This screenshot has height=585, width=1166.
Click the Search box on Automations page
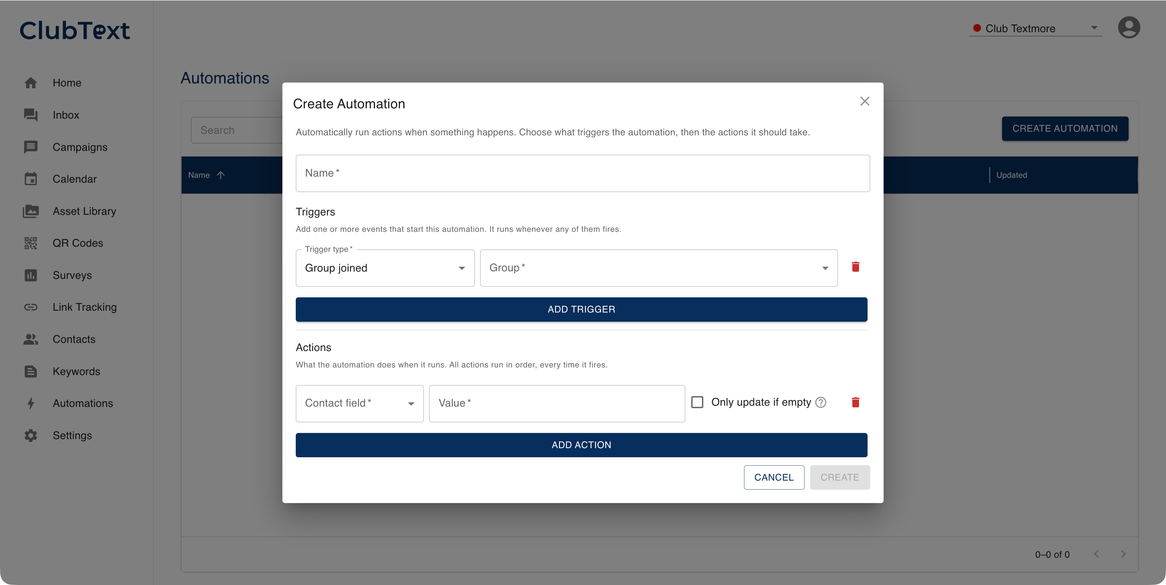click(x=237, y=130)
